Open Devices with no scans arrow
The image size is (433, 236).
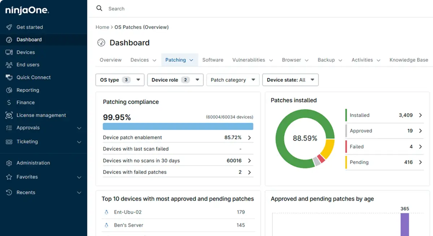click(249, 161)
